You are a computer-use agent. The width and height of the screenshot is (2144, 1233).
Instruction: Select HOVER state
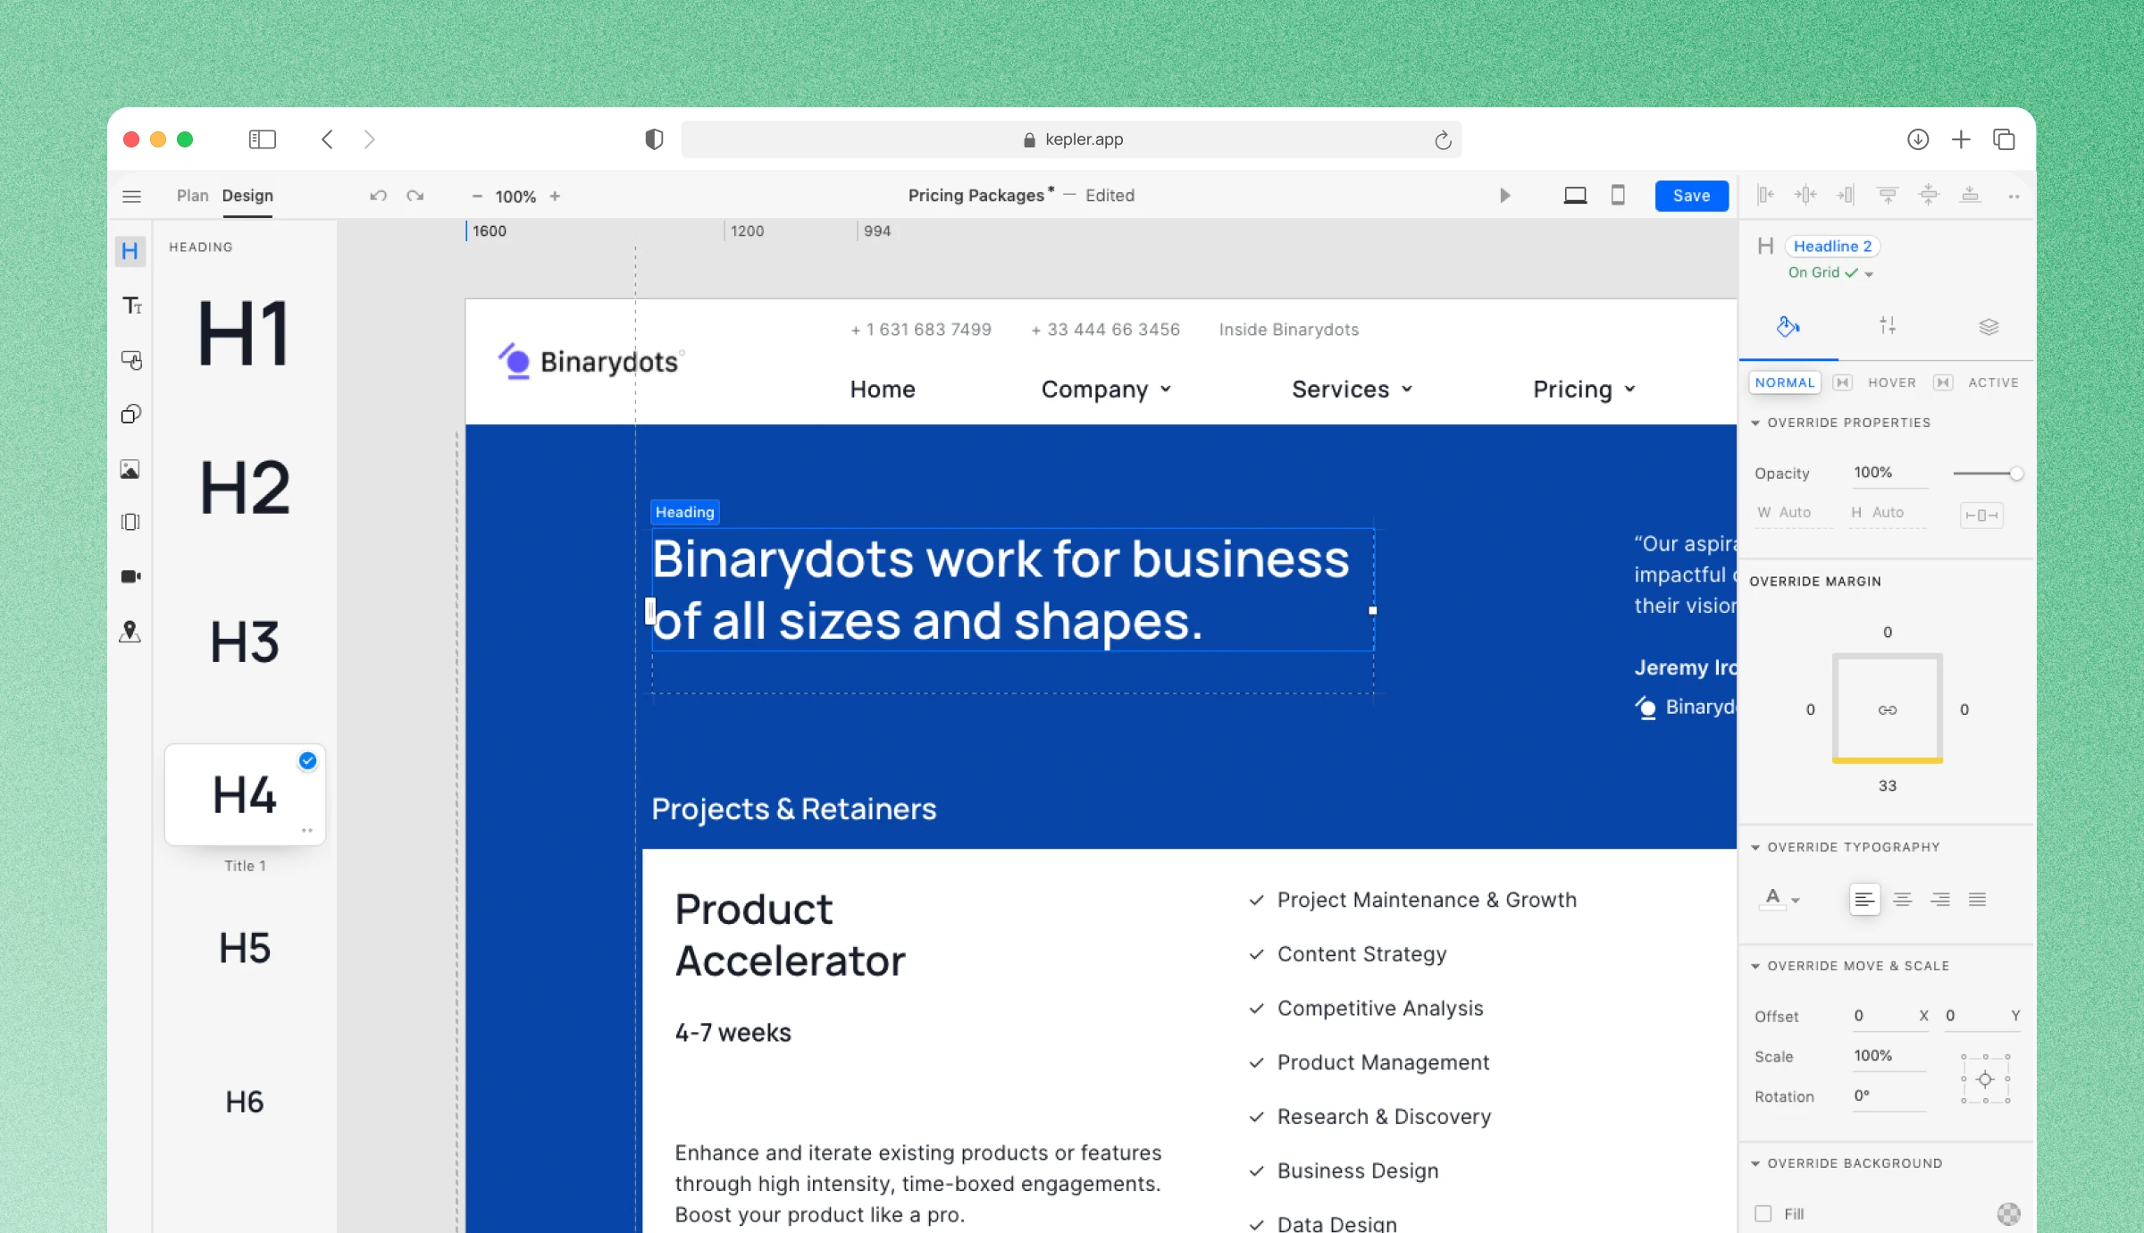tap(1892, 382)
